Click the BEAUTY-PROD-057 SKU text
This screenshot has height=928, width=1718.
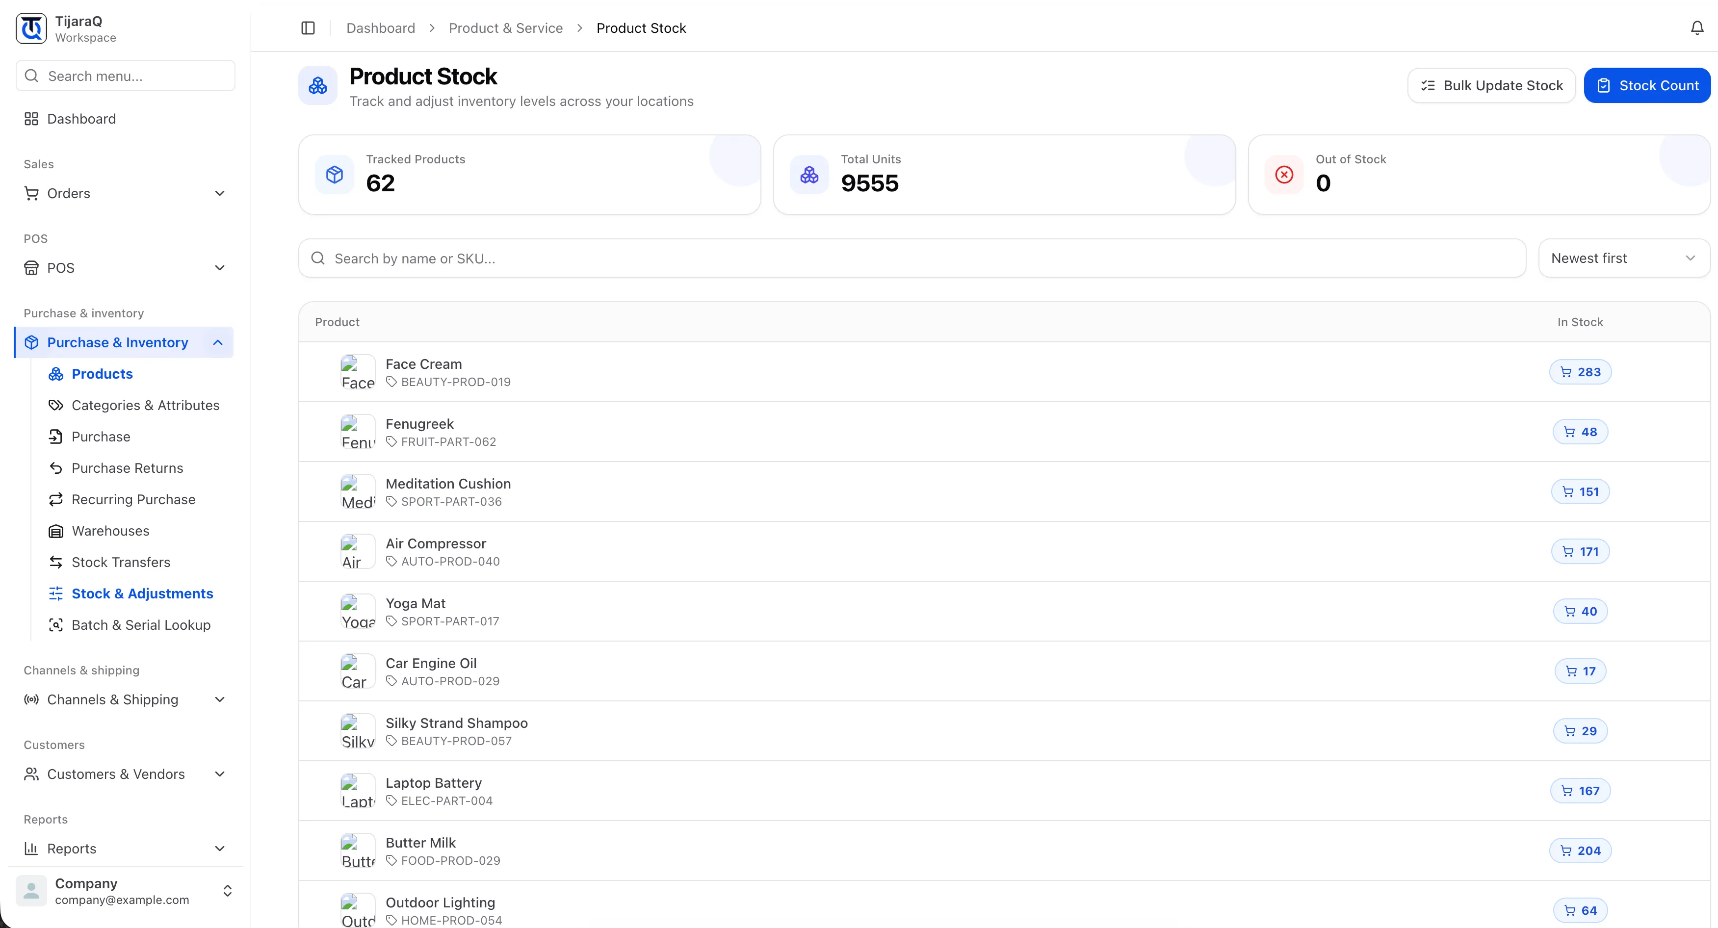[456, 741]
